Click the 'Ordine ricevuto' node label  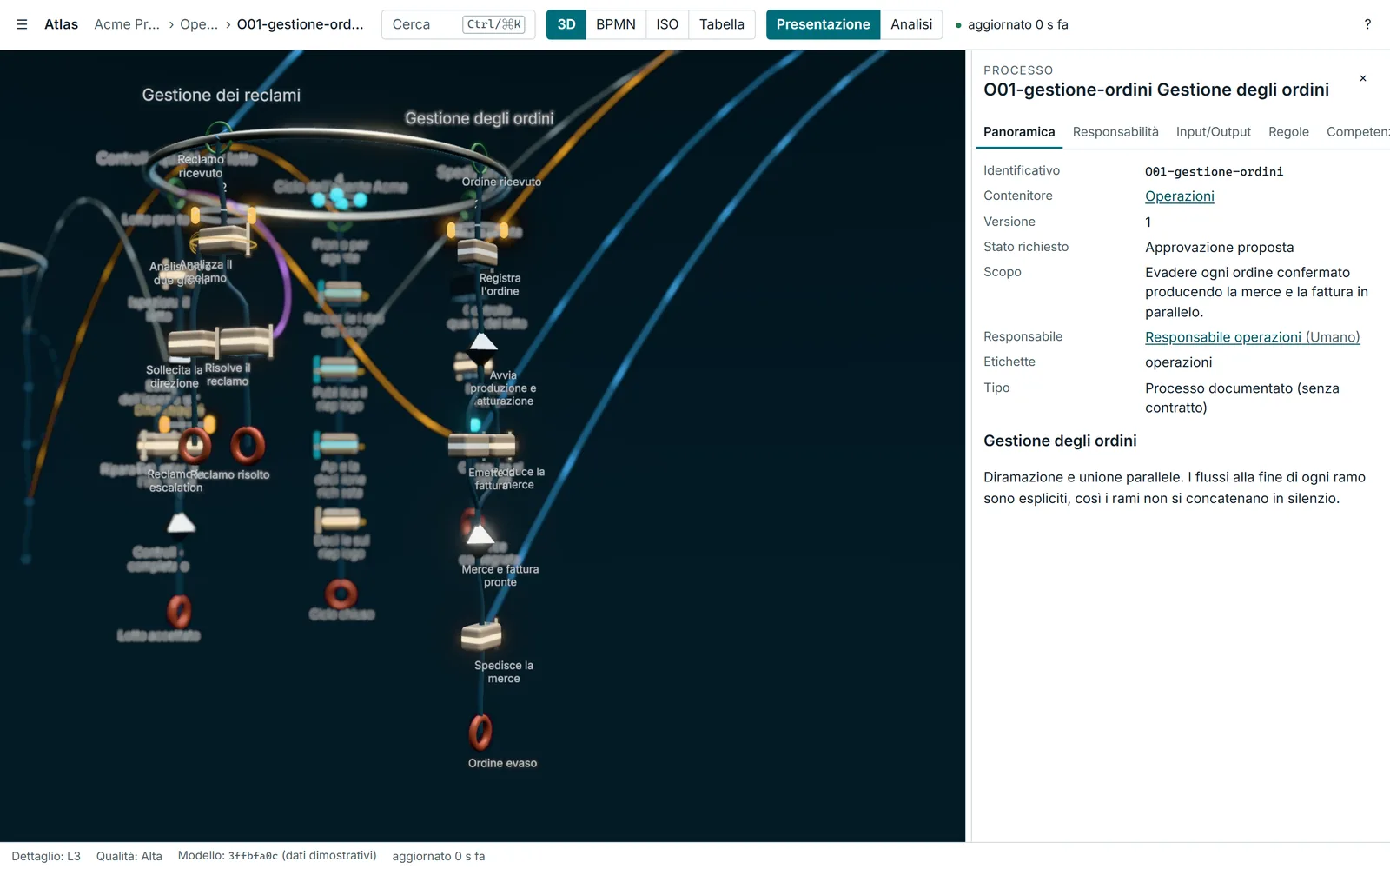(501, 182)
